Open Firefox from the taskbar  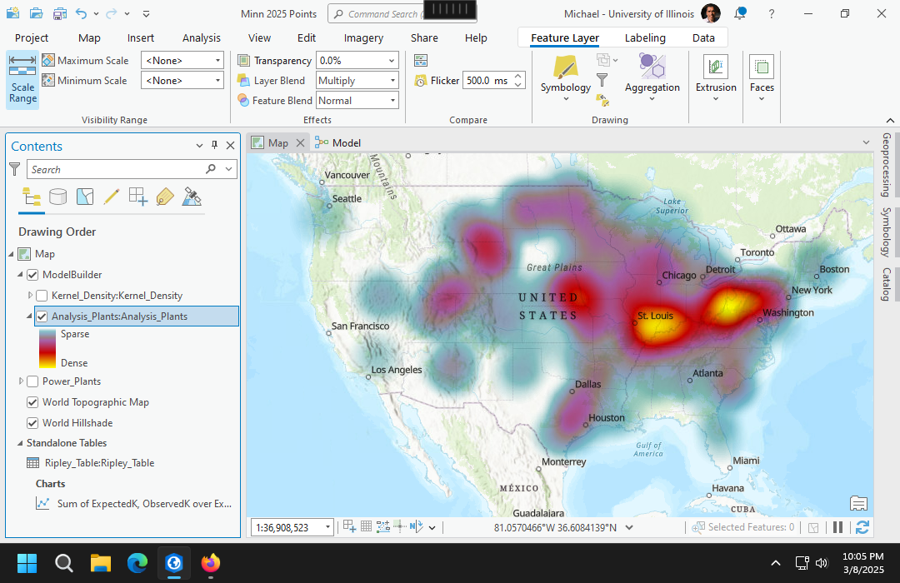point(211,564)
